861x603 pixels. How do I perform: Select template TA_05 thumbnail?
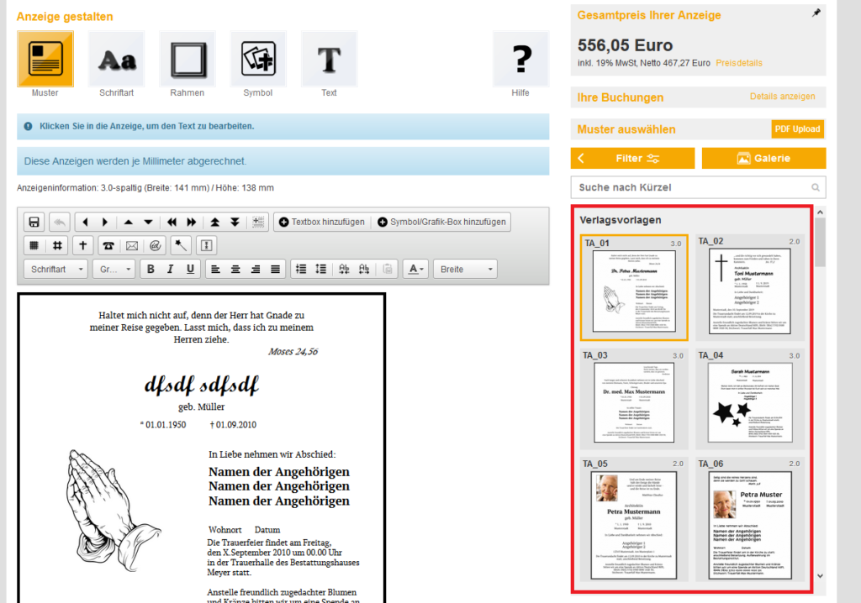[x=634, y=520]
